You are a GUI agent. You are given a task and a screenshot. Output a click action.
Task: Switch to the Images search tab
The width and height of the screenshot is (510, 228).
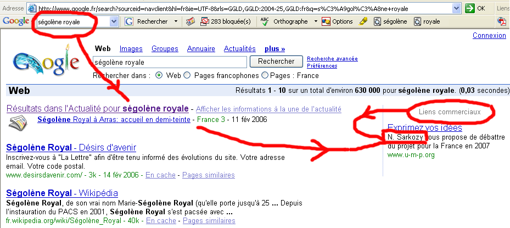131,49
